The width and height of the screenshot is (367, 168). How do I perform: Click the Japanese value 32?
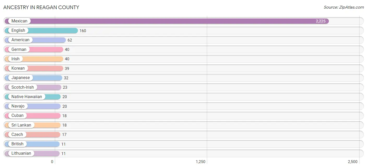(x=66, y=78)
